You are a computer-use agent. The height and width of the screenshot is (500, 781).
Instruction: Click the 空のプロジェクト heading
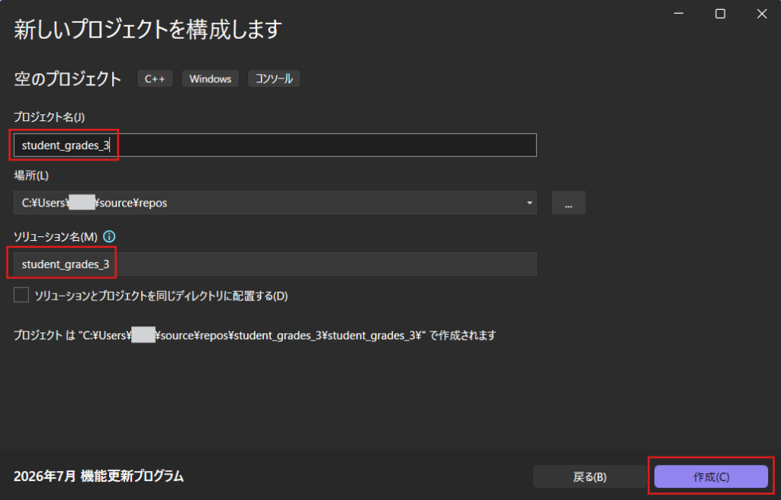pos(68,79)
